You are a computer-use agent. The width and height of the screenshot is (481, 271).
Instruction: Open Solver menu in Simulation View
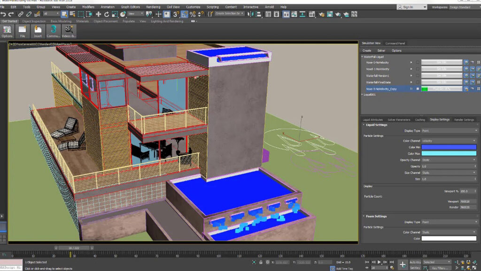pos(381,51)
